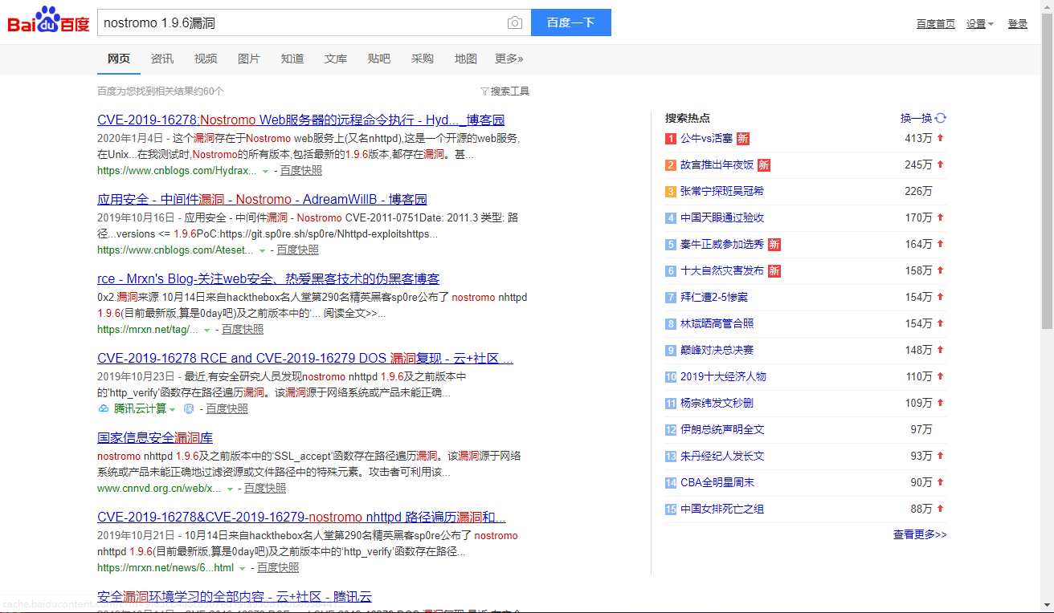This screenshot has height=613, width=1054.
Task: Open result 安全漏洞环境学习的全部内容
Action: 235,597
